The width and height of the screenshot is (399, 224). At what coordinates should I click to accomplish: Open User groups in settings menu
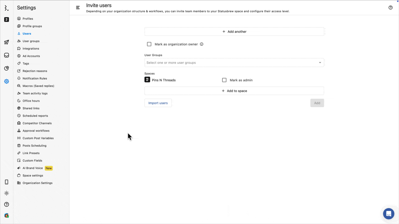click(x=31, y=41)
